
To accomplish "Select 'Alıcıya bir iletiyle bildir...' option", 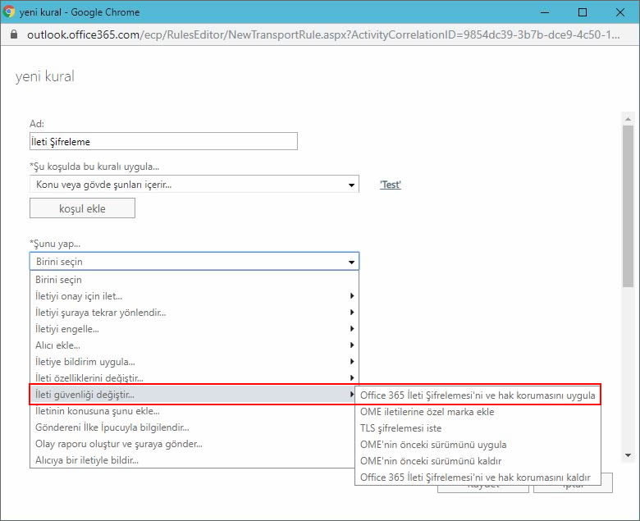I will [x=192, y=459].
